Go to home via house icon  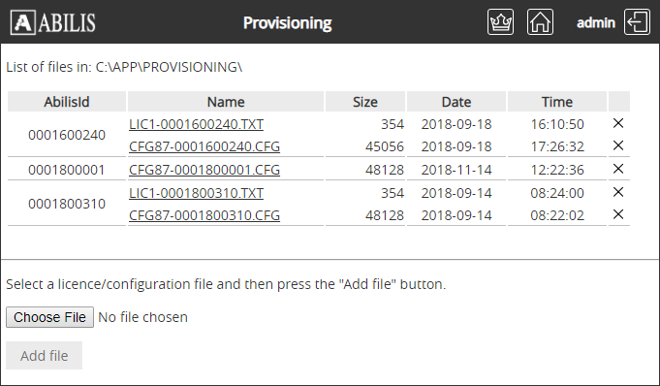pyautogui.click(x=540, y=22)
